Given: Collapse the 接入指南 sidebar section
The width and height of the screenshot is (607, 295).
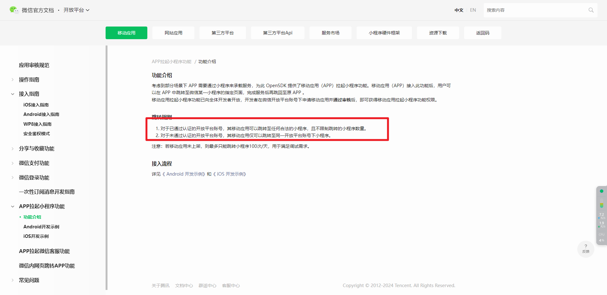Looking at the screenshot, I should click(13, 94).
